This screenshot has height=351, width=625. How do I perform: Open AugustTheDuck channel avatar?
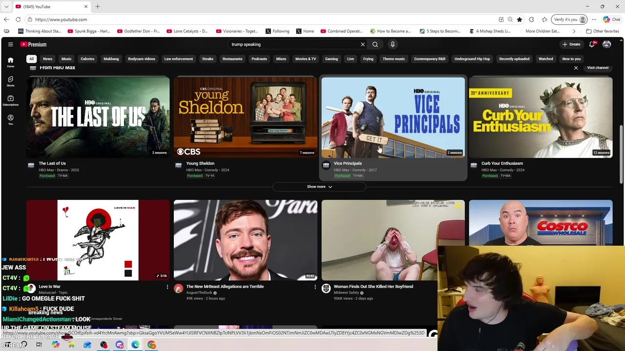(179, 289)
